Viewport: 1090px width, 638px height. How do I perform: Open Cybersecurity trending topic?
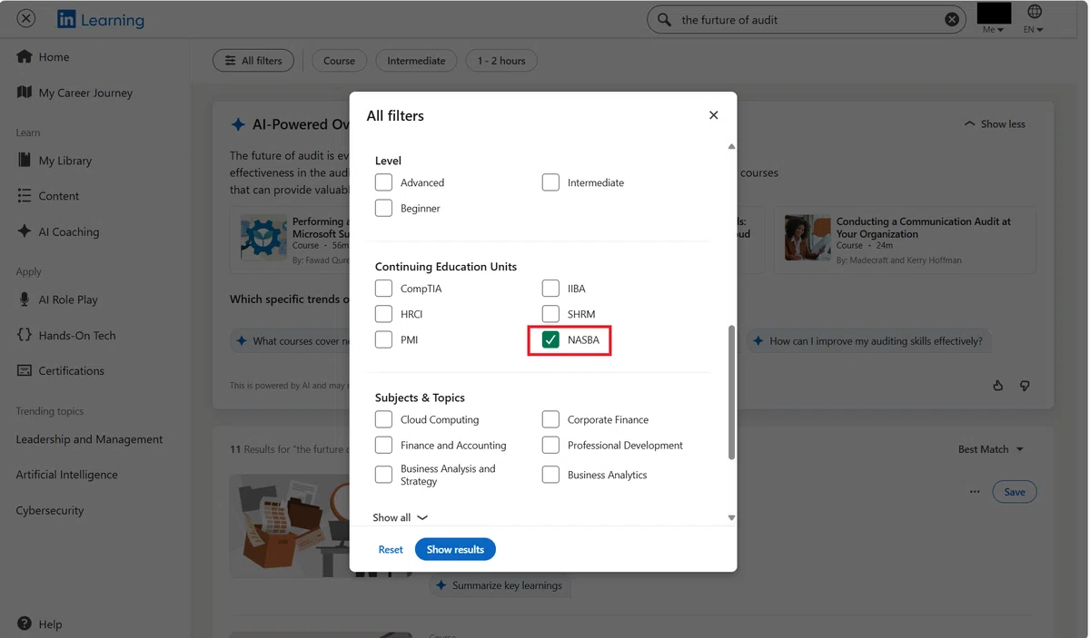pos(50,510)
